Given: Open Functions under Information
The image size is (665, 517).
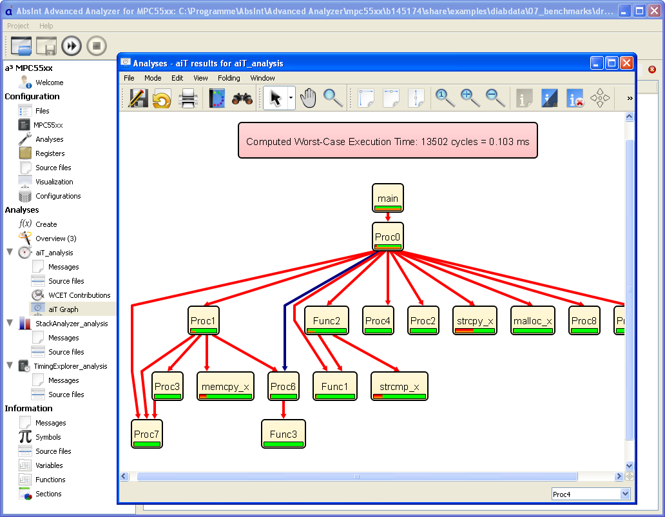Looking at the screenshot, I should click(x=50, y=480).
